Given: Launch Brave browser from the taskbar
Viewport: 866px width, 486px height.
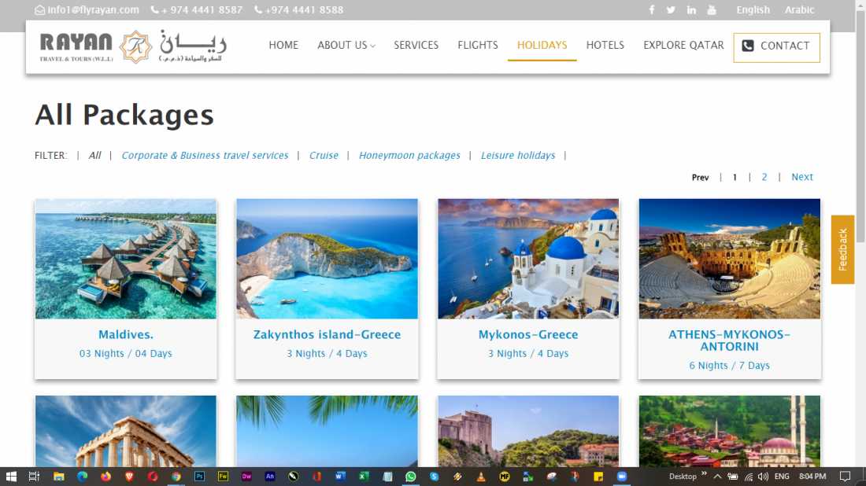Looking at the screenshot, I should (x=129, y=477).
